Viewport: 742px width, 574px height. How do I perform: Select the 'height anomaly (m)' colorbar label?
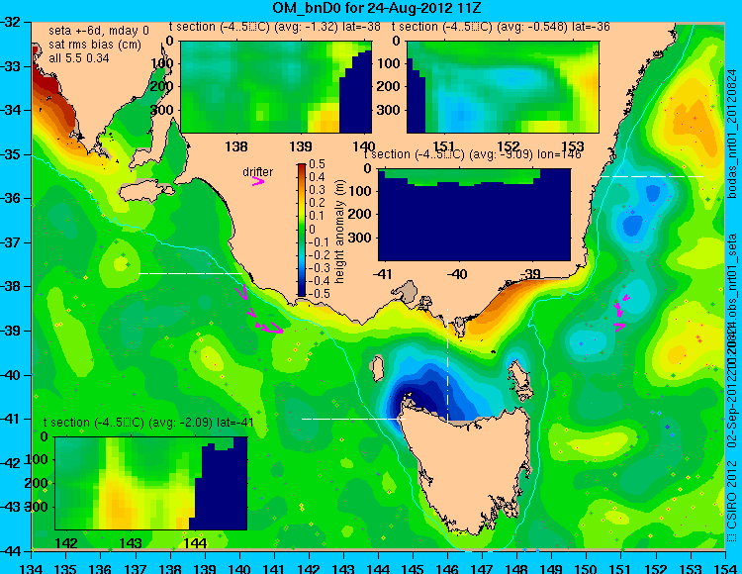pyautogui.click(x=339, y=231)
